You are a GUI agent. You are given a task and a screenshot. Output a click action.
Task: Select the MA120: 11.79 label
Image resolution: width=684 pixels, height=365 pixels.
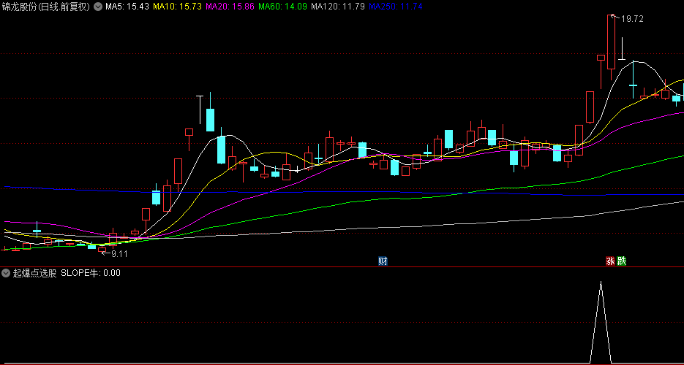338,7
